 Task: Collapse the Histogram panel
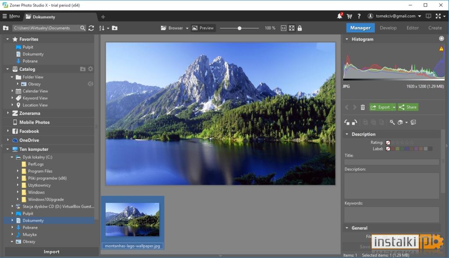pos(347,39)
